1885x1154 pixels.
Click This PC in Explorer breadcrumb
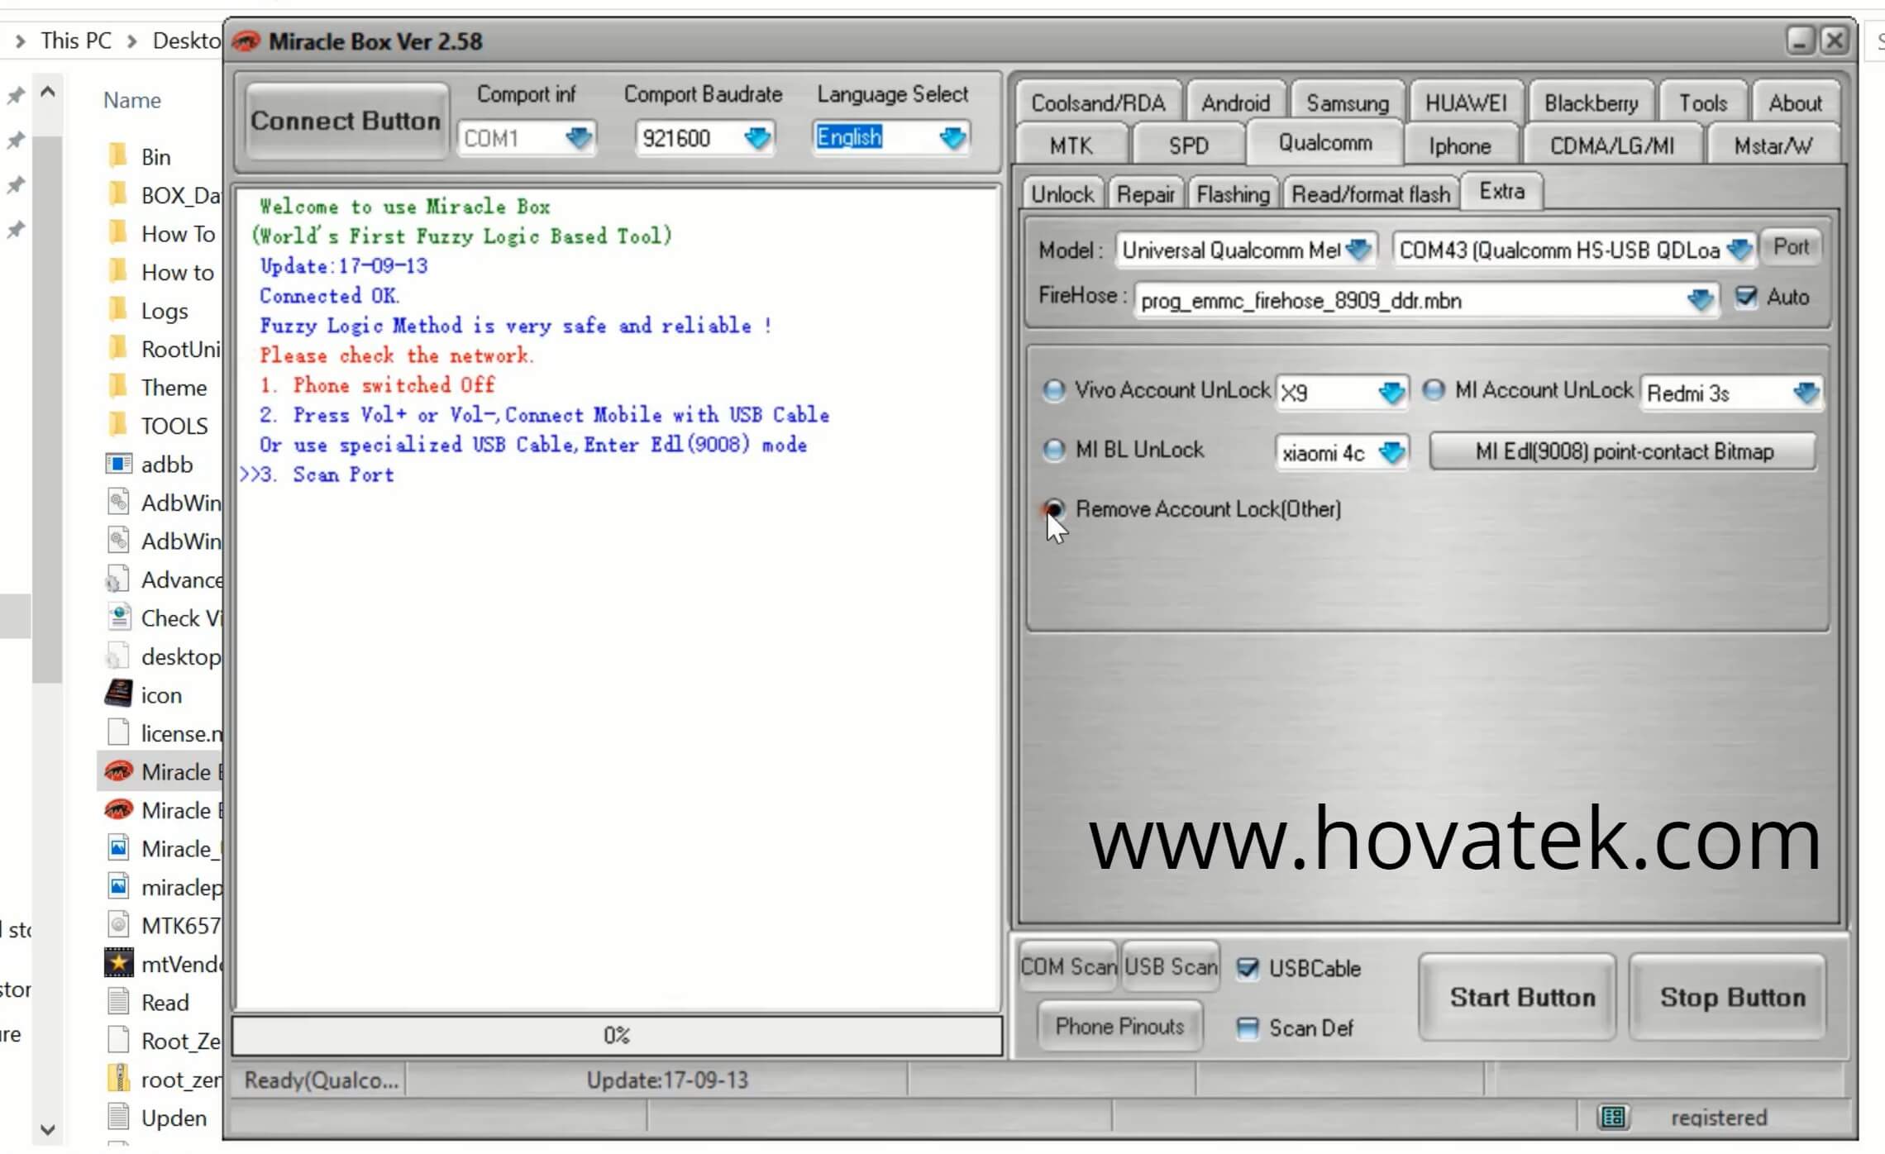coord(76,41)
